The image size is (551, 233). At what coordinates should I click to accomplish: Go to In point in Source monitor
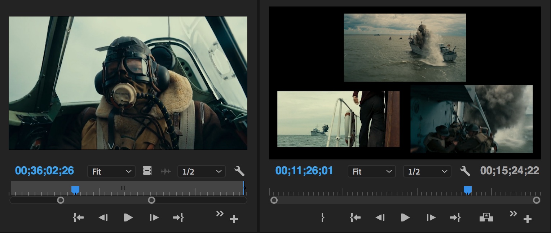(78, 217)
